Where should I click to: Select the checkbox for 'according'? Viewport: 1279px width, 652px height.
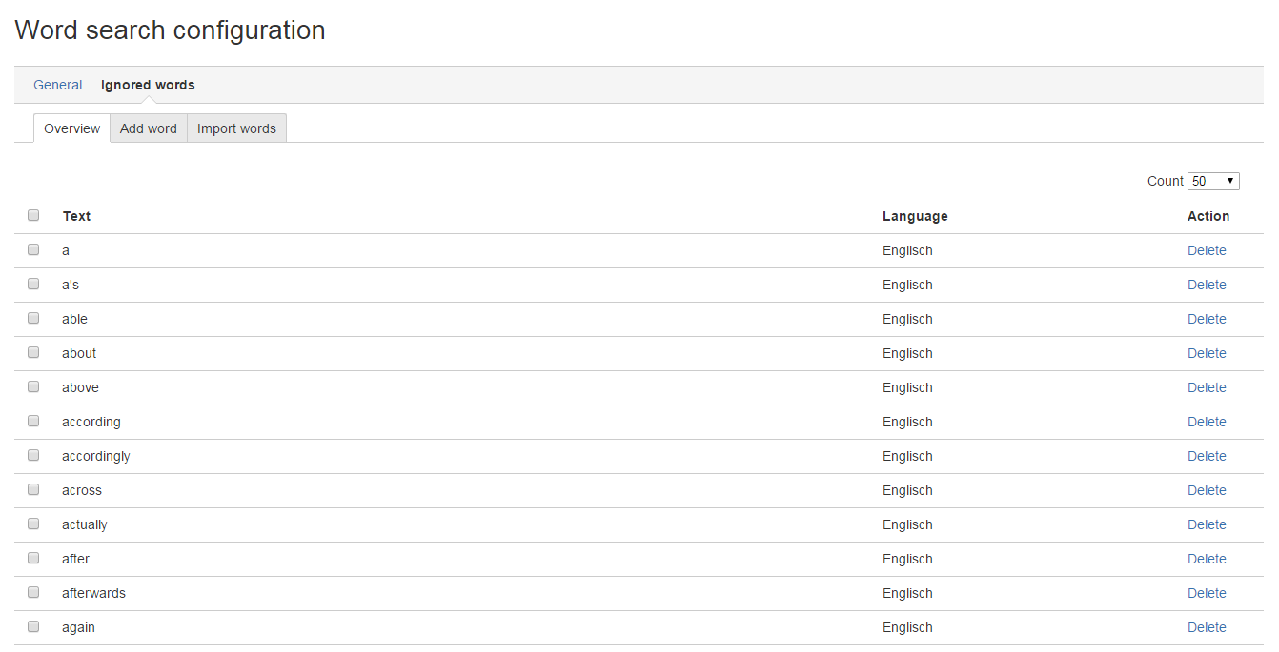point(33,421)
